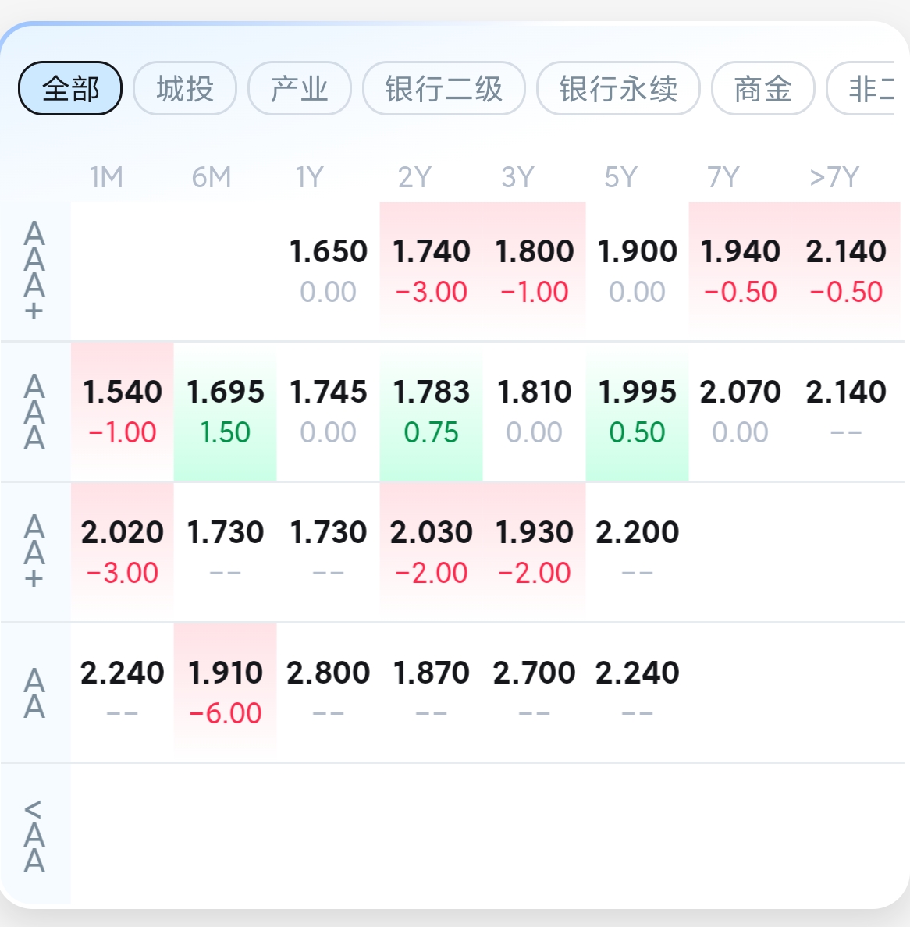
Task: Click AAA 7Y yield 2.070
Action: (740, 410)
